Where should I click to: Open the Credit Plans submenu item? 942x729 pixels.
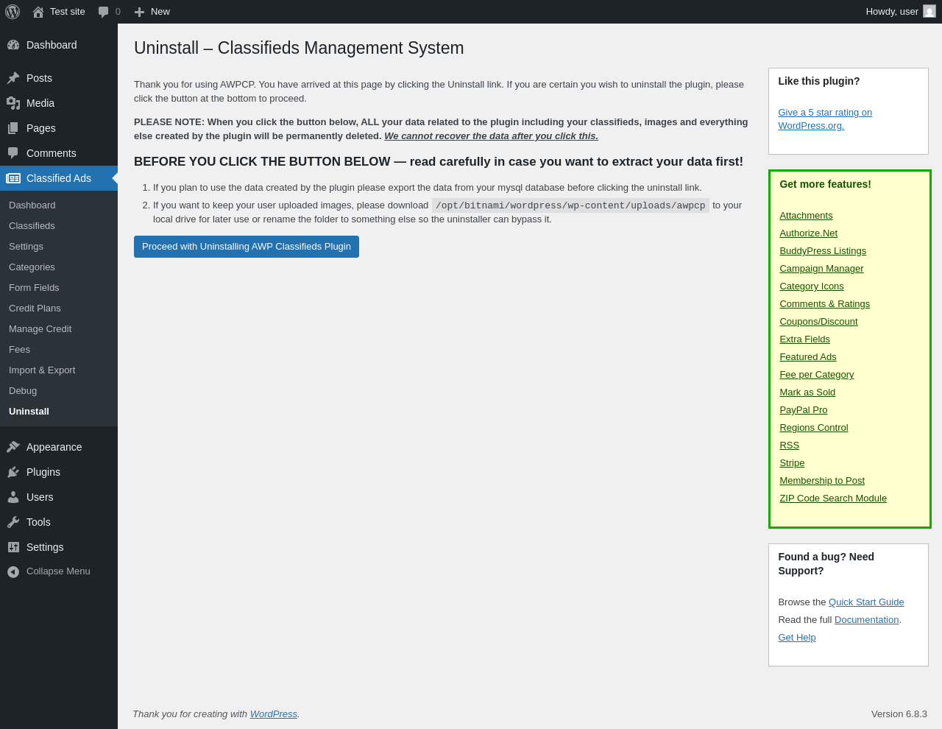59,309
